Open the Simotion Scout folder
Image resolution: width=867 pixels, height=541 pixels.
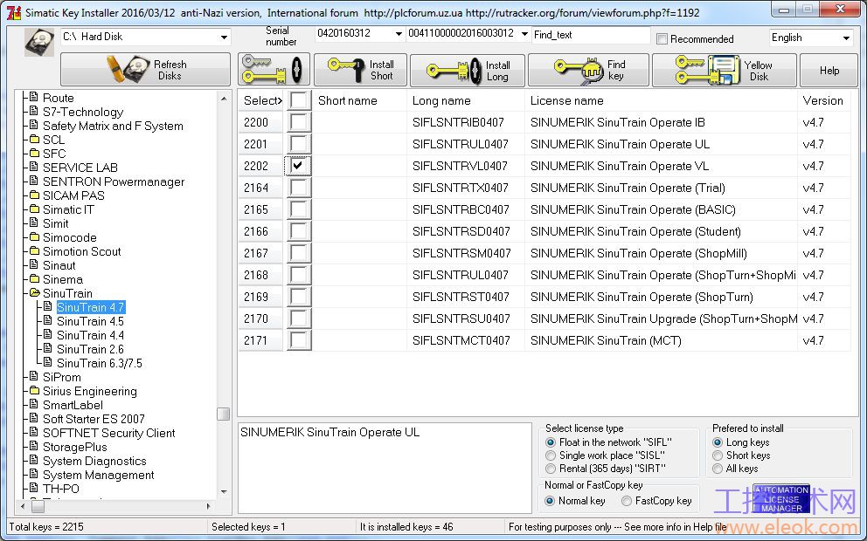81,251
